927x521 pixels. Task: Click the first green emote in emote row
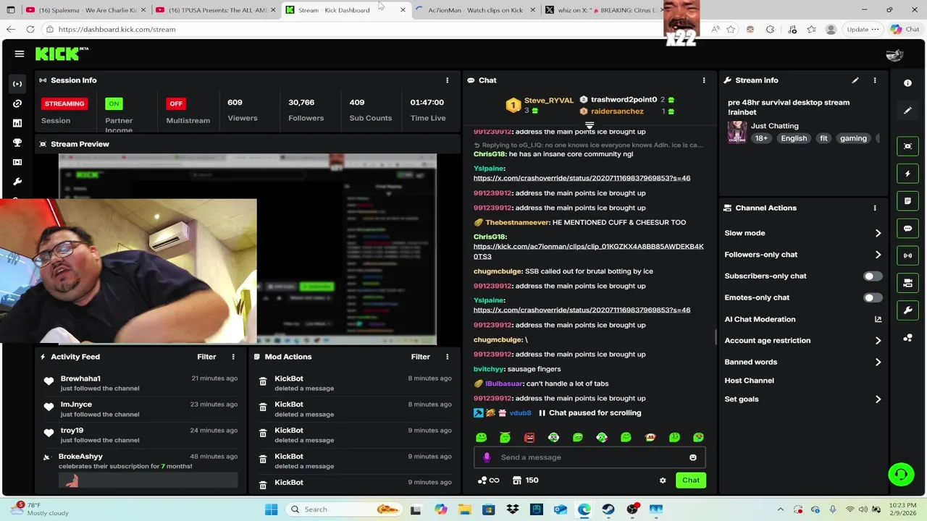tap(482, 437)
